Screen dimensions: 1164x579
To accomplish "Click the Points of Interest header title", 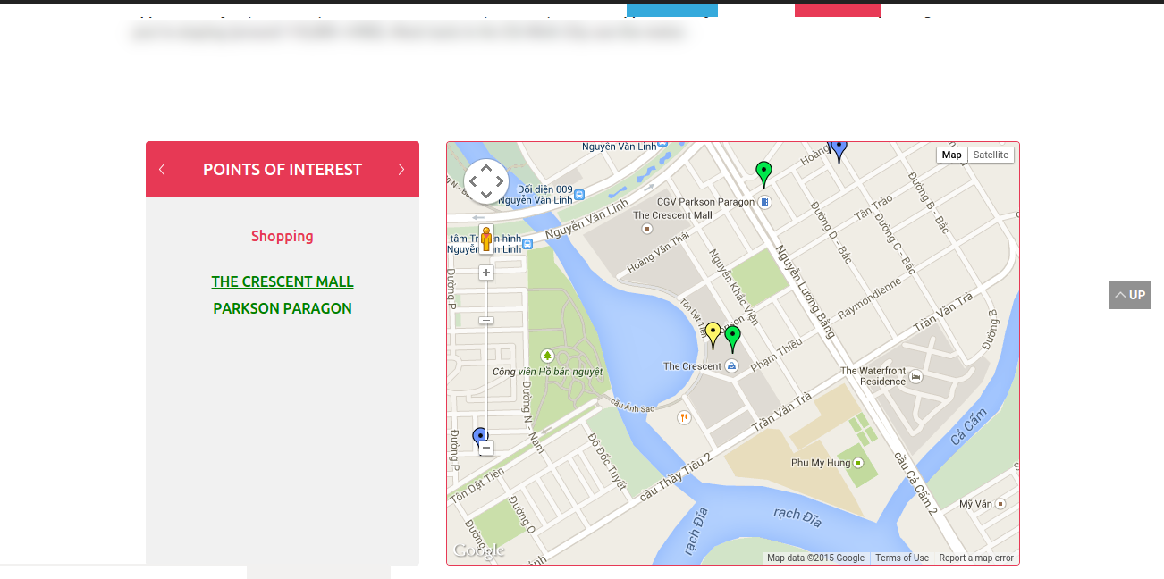I will coord(283,169).
